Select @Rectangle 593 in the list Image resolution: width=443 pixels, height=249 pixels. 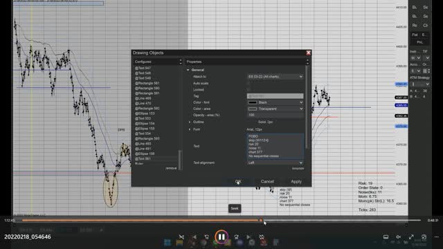click(x=147, y=138)
